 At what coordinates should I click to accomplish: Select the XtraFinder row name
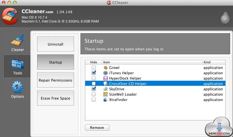[118, 100]
